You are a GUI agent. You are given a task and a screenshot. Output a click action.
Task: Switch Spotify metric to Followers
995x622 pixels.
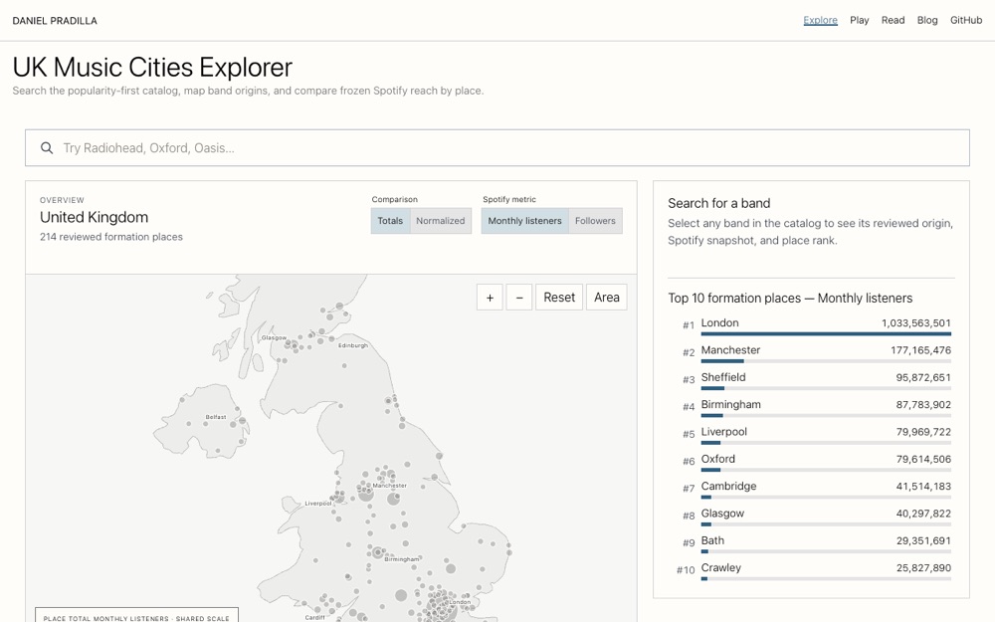tap(595, 221)
